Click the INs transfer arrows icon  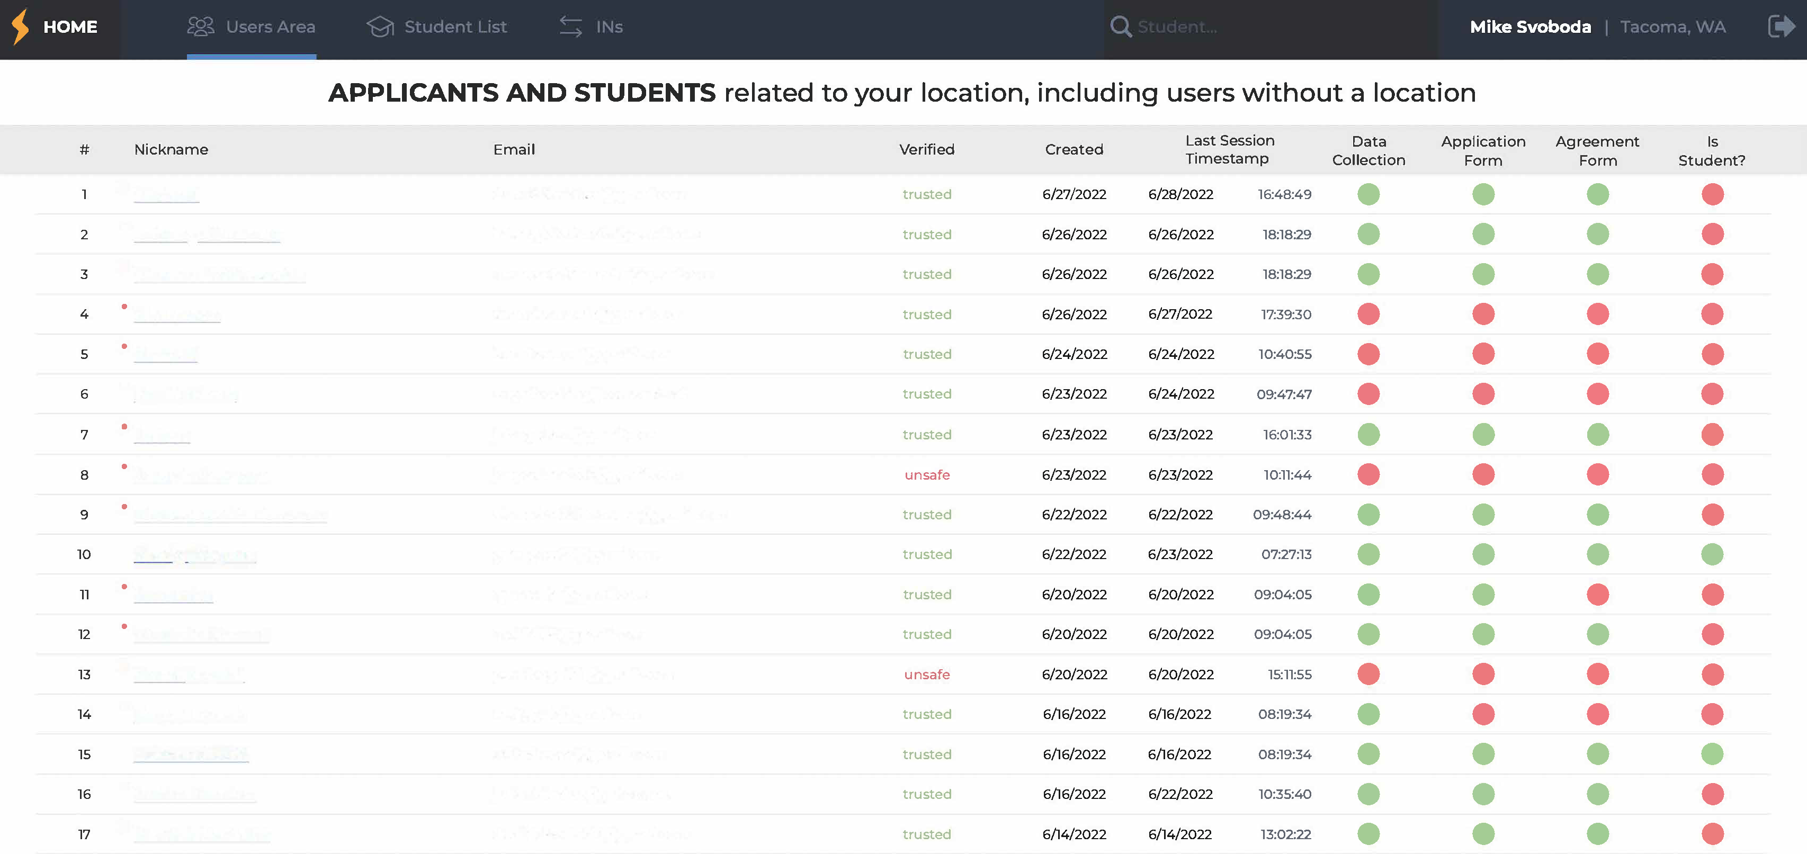(571, 26)
